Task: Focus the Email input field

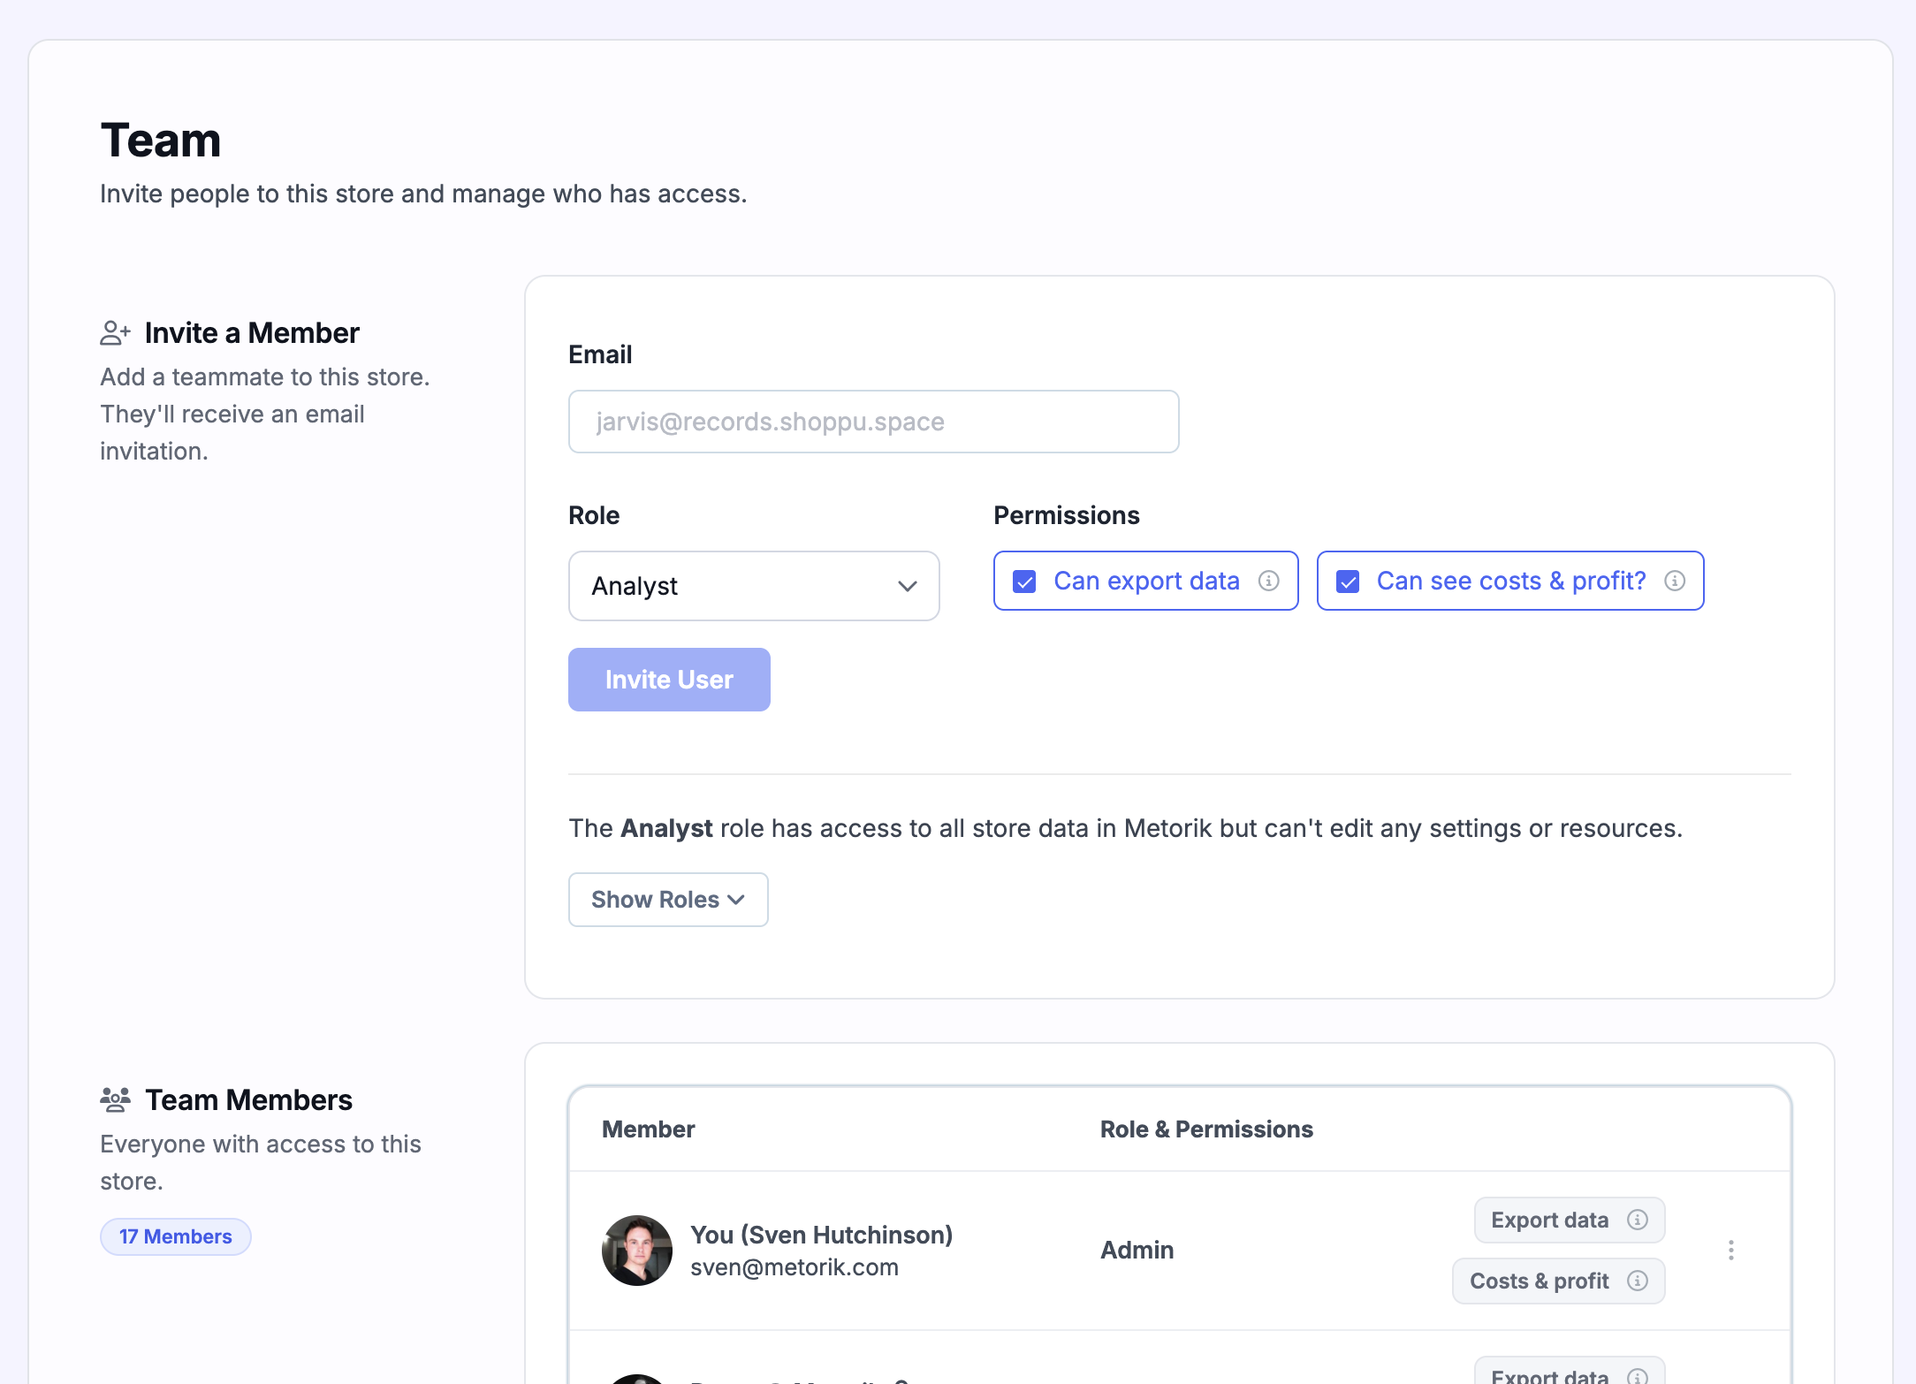Action: [874, 422]
